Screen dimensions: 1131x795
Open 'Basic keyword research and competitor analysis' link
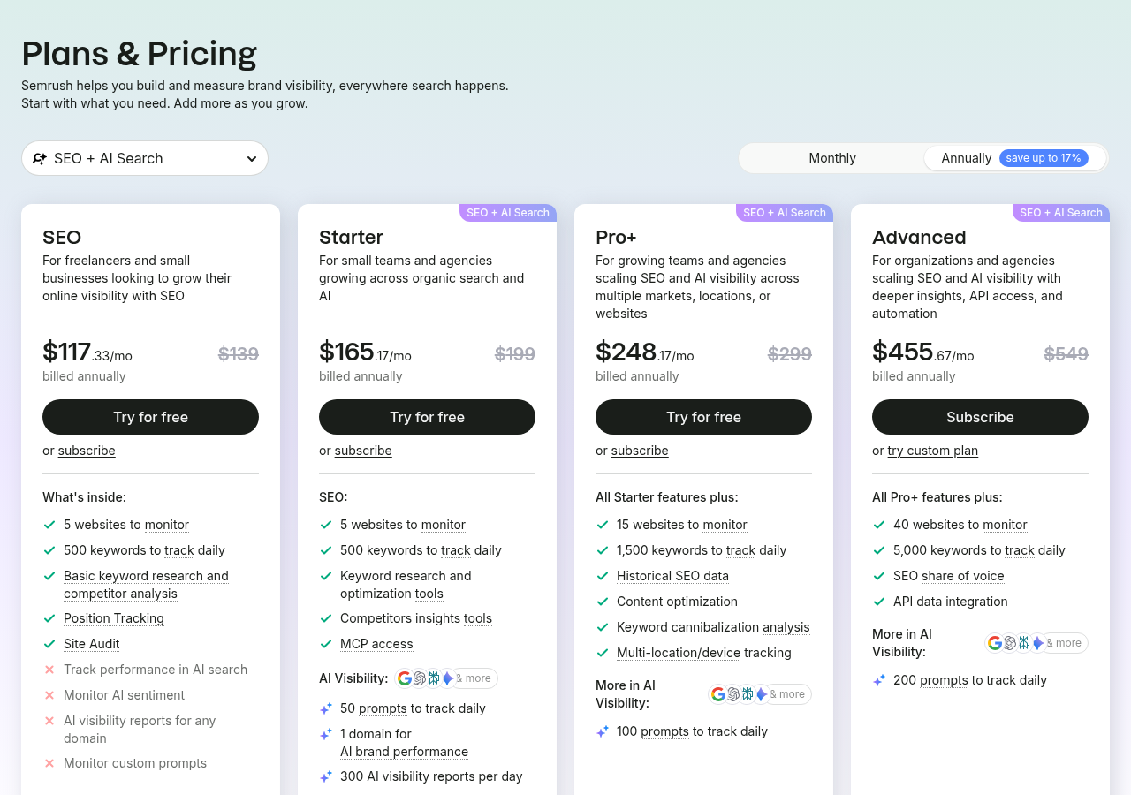(x=146, y=585)
